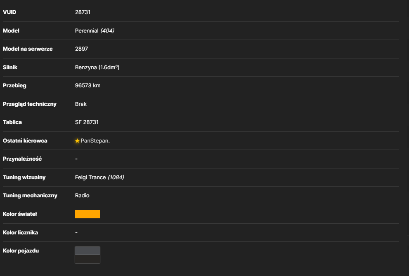The height and width of the screenshot is (276, 409).
Task: Open the PanStepan. driver profile link
Action: coord(95,141)
